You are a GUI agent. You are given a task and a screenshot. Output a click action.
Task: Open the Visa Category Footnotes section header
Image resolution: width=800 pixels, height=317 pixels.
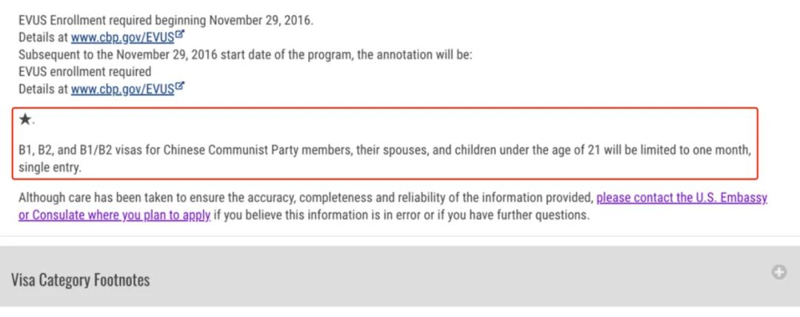coord(400,276)
